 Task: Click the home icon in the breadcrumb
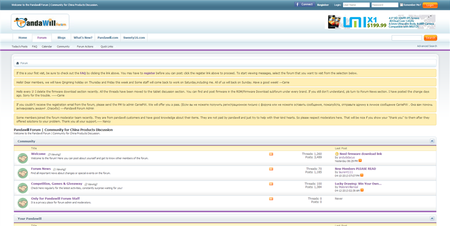click(17, 63)
